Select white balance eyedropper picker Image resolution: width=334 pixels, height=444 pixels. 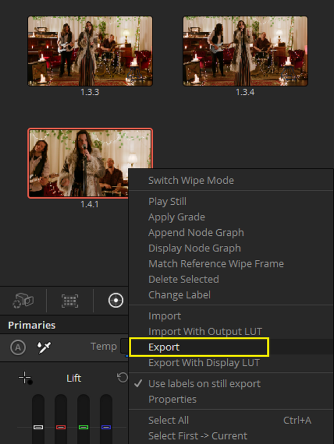coord(44,347)
